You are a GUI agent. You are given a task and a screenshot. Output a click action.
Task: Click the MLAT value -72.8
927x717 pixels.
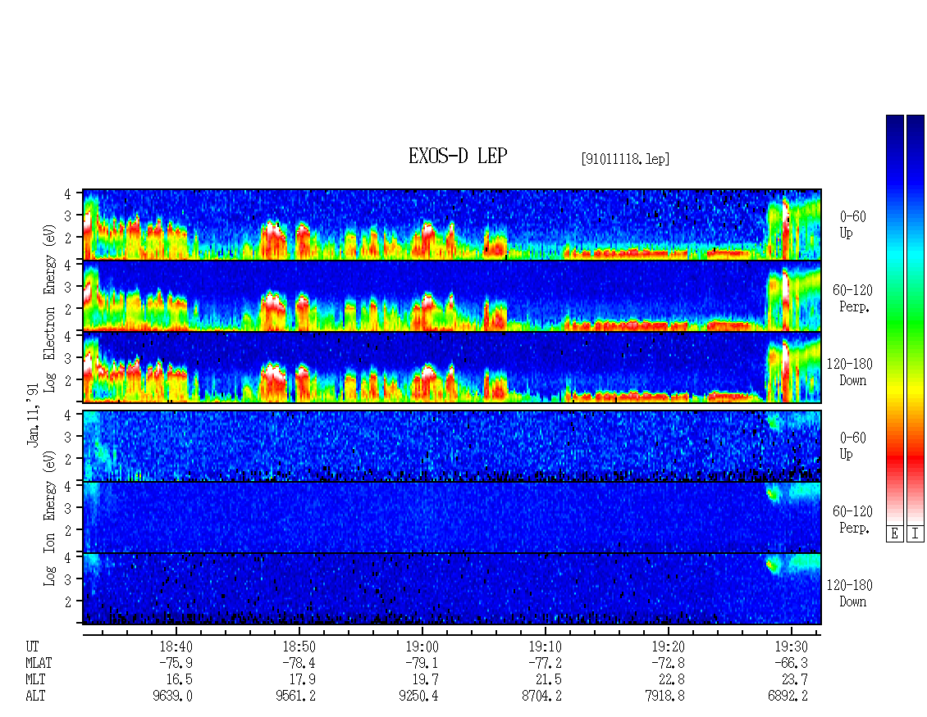(x=668, y=663)
